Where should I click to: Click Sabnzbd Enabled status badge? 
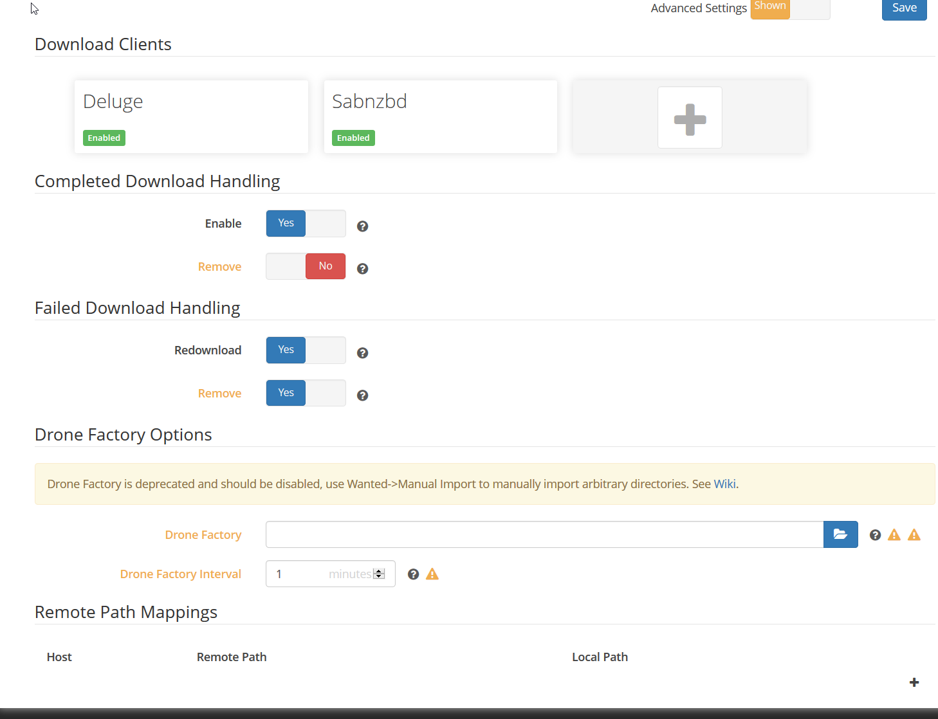point(353,138)
